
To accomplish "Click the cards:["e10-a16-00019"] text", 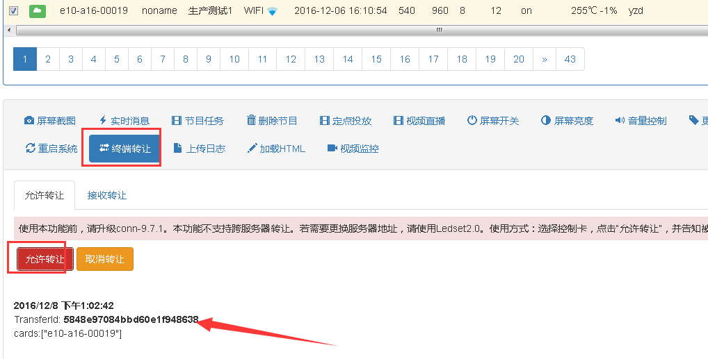I will 67,334.
